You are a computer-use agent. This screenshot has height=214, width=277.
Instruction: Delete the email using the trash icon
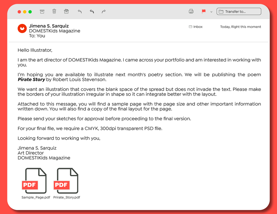coord(54,11)
